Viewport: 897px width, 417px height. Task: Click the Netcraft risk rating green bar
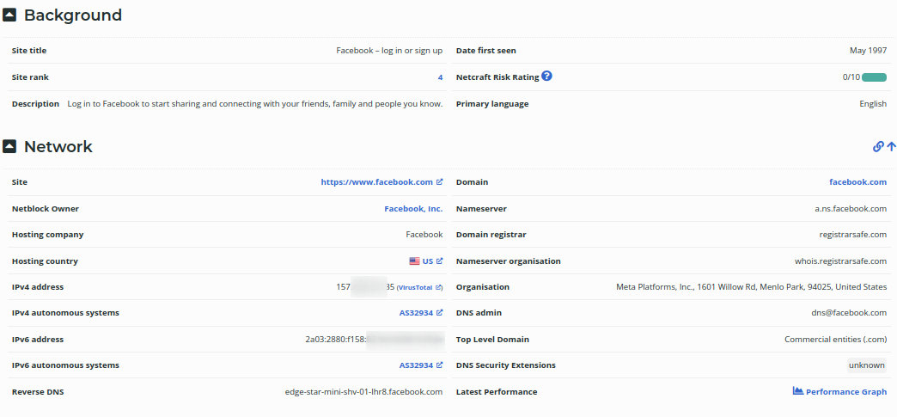coord(875,77)
